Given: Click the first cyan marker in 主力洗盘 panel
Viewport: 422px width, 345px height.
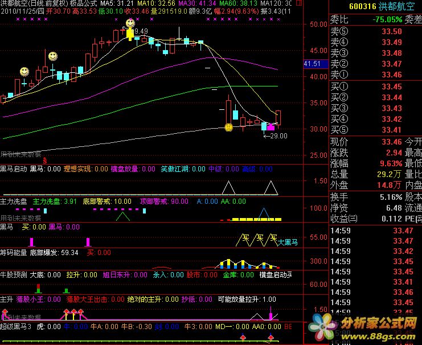Looking at the screenshot, I should point(45,211).
